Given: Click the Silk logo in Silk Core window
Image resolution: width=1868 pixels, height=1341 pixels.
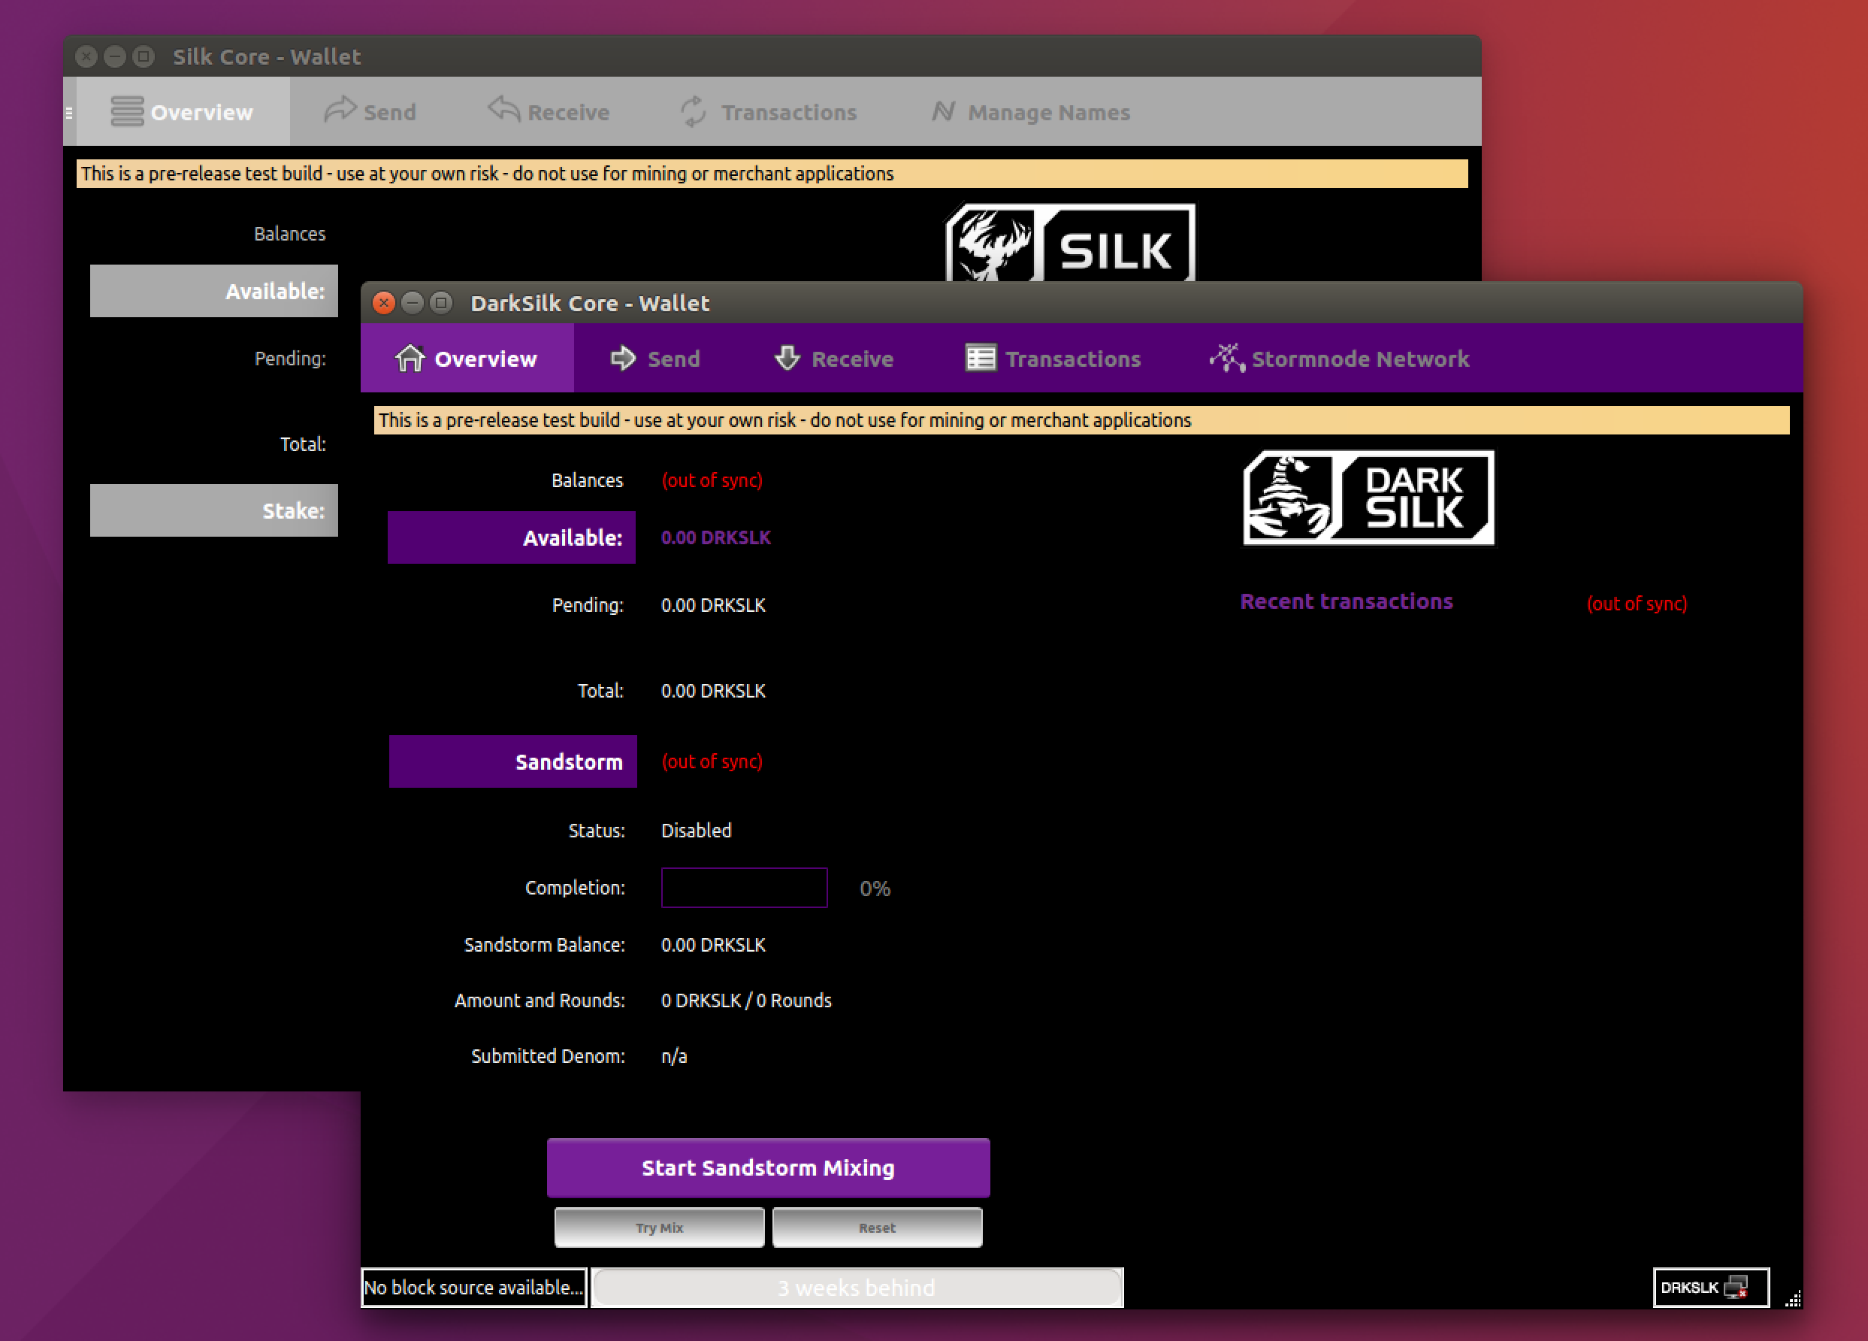Looking at the screenshot, I should 1070,242.
